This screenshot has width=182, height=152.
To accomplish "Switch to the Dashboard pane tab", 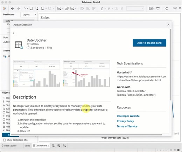I will 9,14.
